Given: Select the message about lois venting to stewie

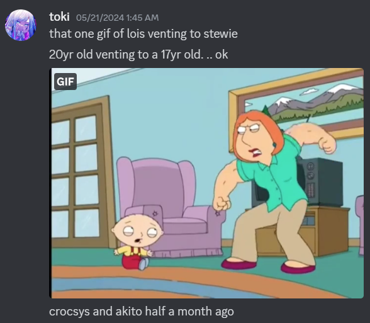Looking at the screenshot, I should click(x=143, y=34).
